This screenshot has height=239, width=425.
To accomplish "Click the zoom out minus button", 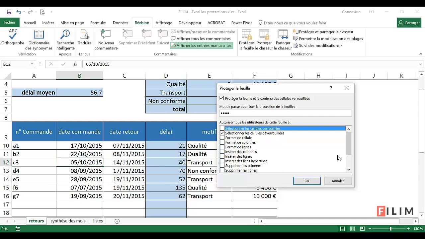I will pos(371,229).
